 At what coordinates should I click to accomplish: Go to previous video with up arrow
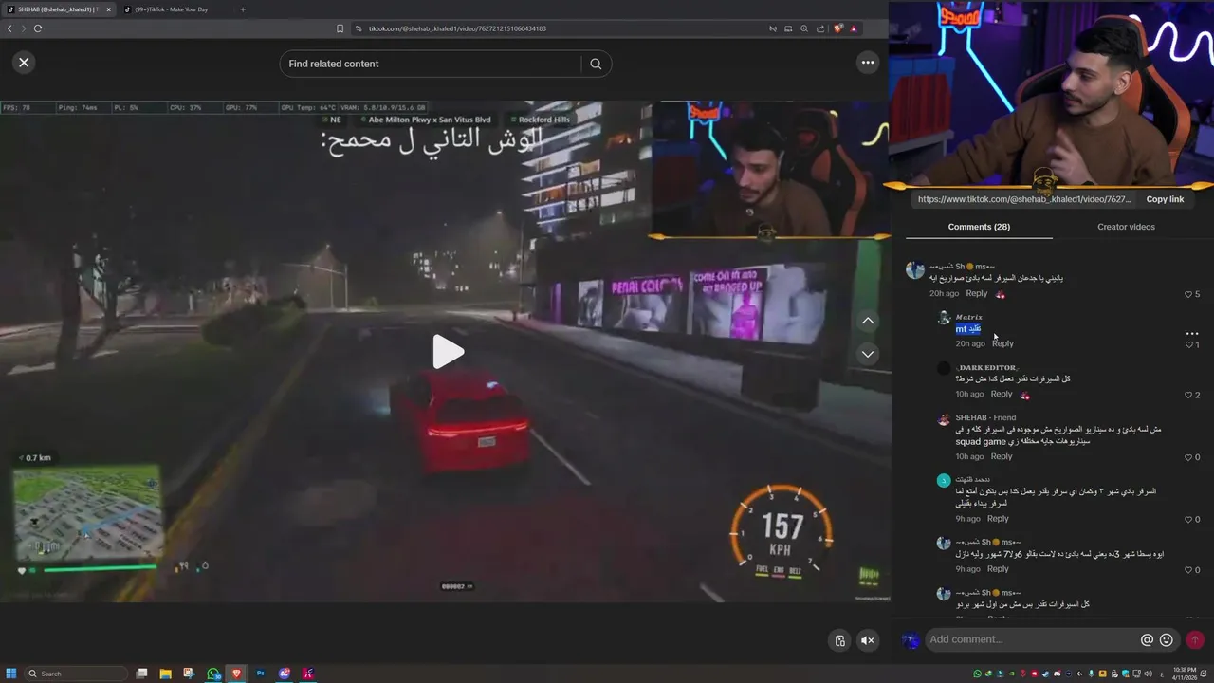tap(868, 322)
